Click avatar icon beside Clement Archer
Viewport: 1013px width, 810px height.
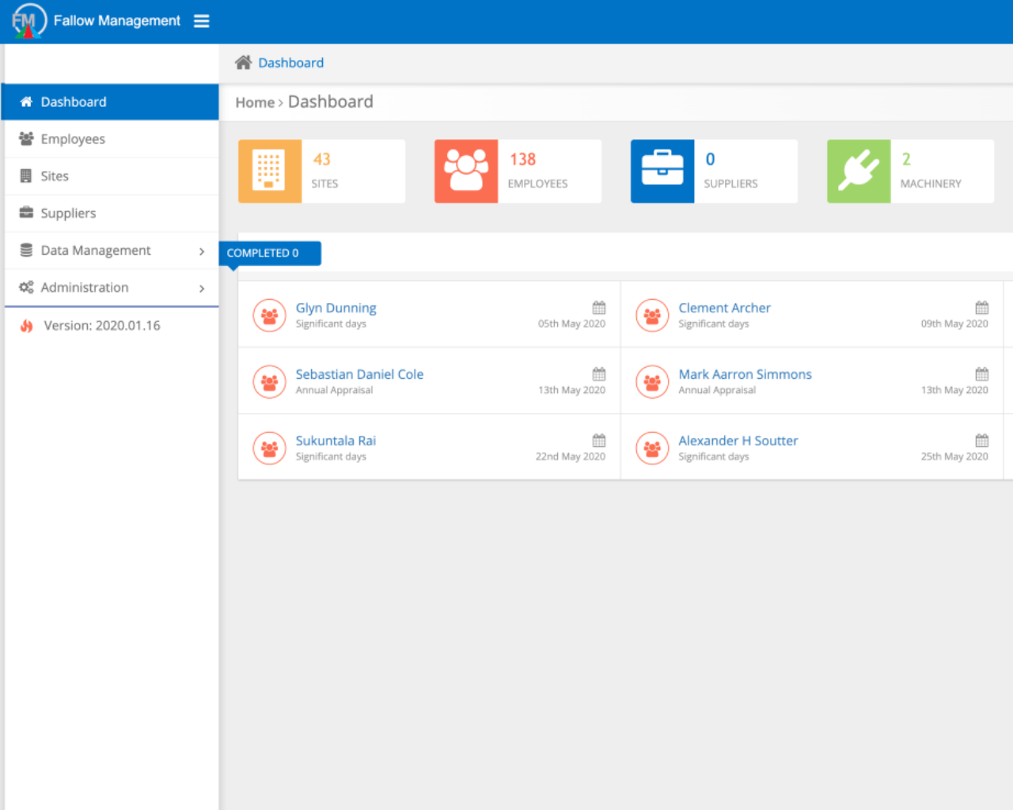click(x=652, y=316)
